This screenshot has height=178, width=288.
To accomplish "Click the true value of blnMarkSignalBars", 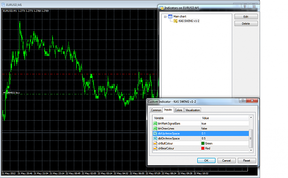I will tap(204, 124).
